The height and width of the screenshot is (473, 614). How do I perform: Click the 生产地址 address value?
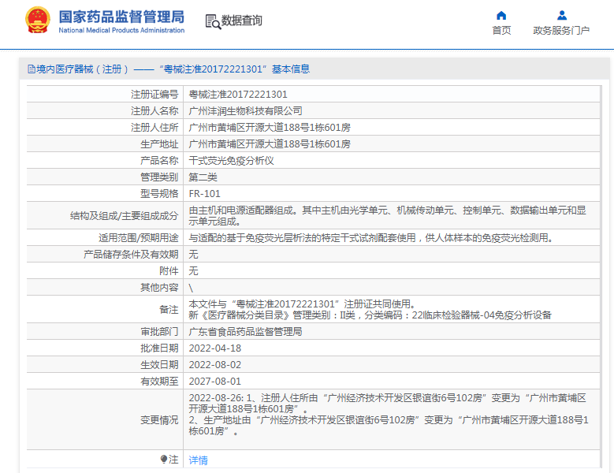tap(270, 144)
